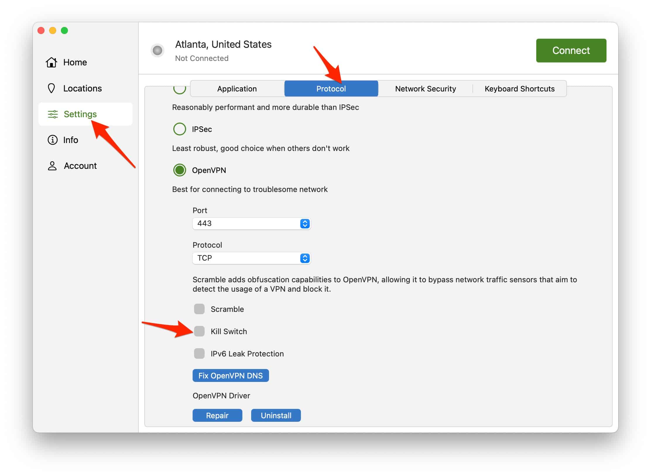Screen dimensions: 651x476
Task: Click the OpenVPN Driver label
Action: pos(221,396)
